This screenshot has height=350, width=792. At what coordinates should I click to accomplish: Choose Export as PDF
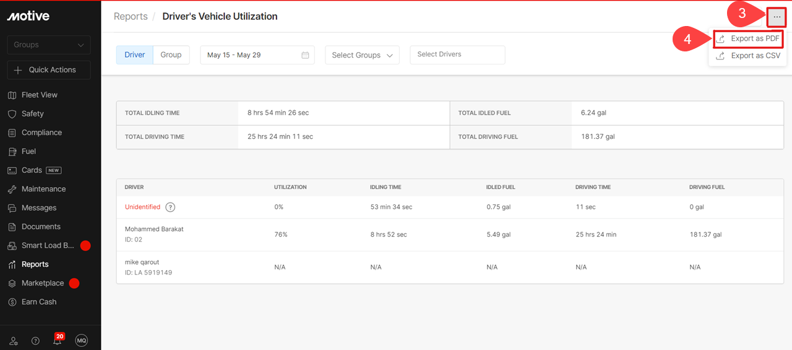747,38
